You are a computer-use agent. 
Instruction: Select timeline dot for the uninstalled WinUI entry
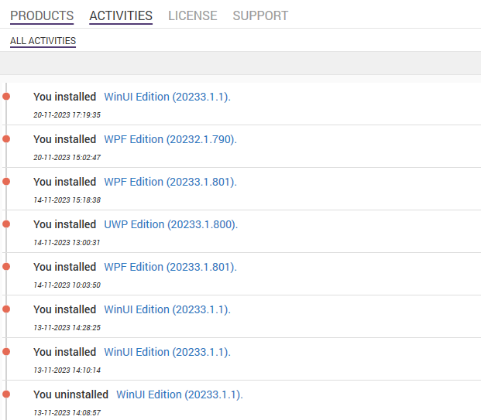pos(6,394)
